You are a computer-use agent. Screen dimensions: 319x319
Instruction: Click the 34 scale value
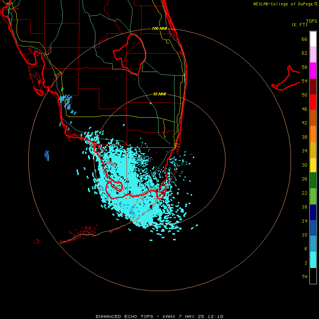[x=304, y=151]
